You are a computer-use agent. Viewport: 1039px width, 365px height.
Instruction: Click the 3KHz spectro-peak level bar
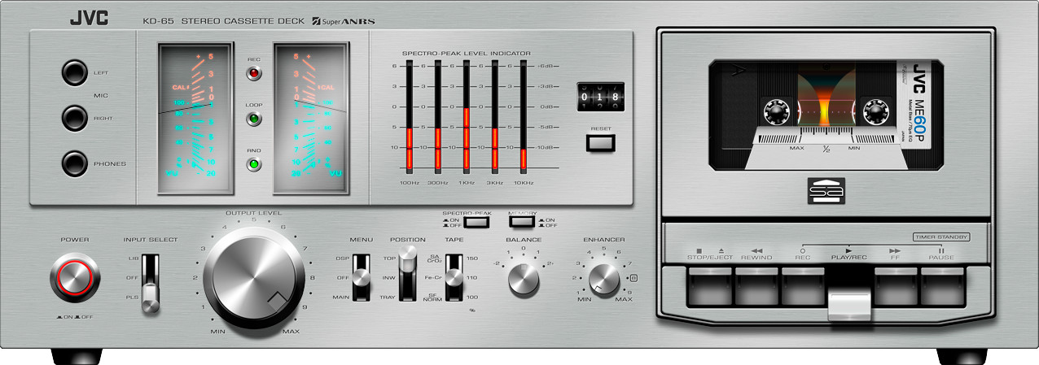click(495, 115)
